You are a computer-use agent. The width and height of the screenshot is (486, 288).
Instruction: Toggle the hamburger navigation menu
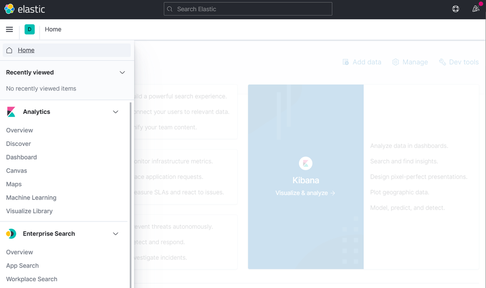point(10,29)
